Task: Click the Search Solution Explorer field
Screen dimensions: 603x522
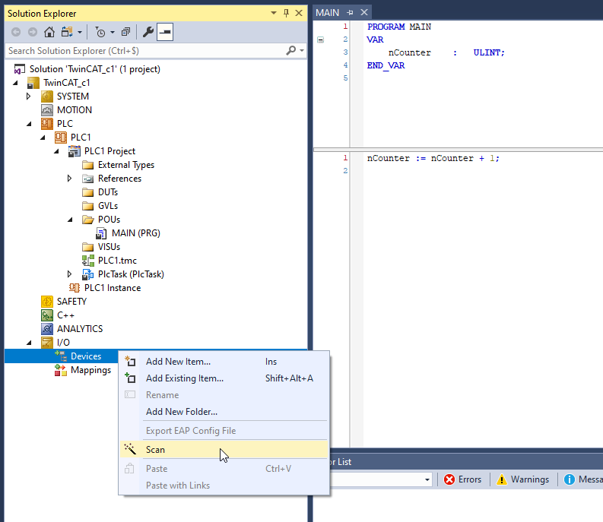Action: coord(144,51)
